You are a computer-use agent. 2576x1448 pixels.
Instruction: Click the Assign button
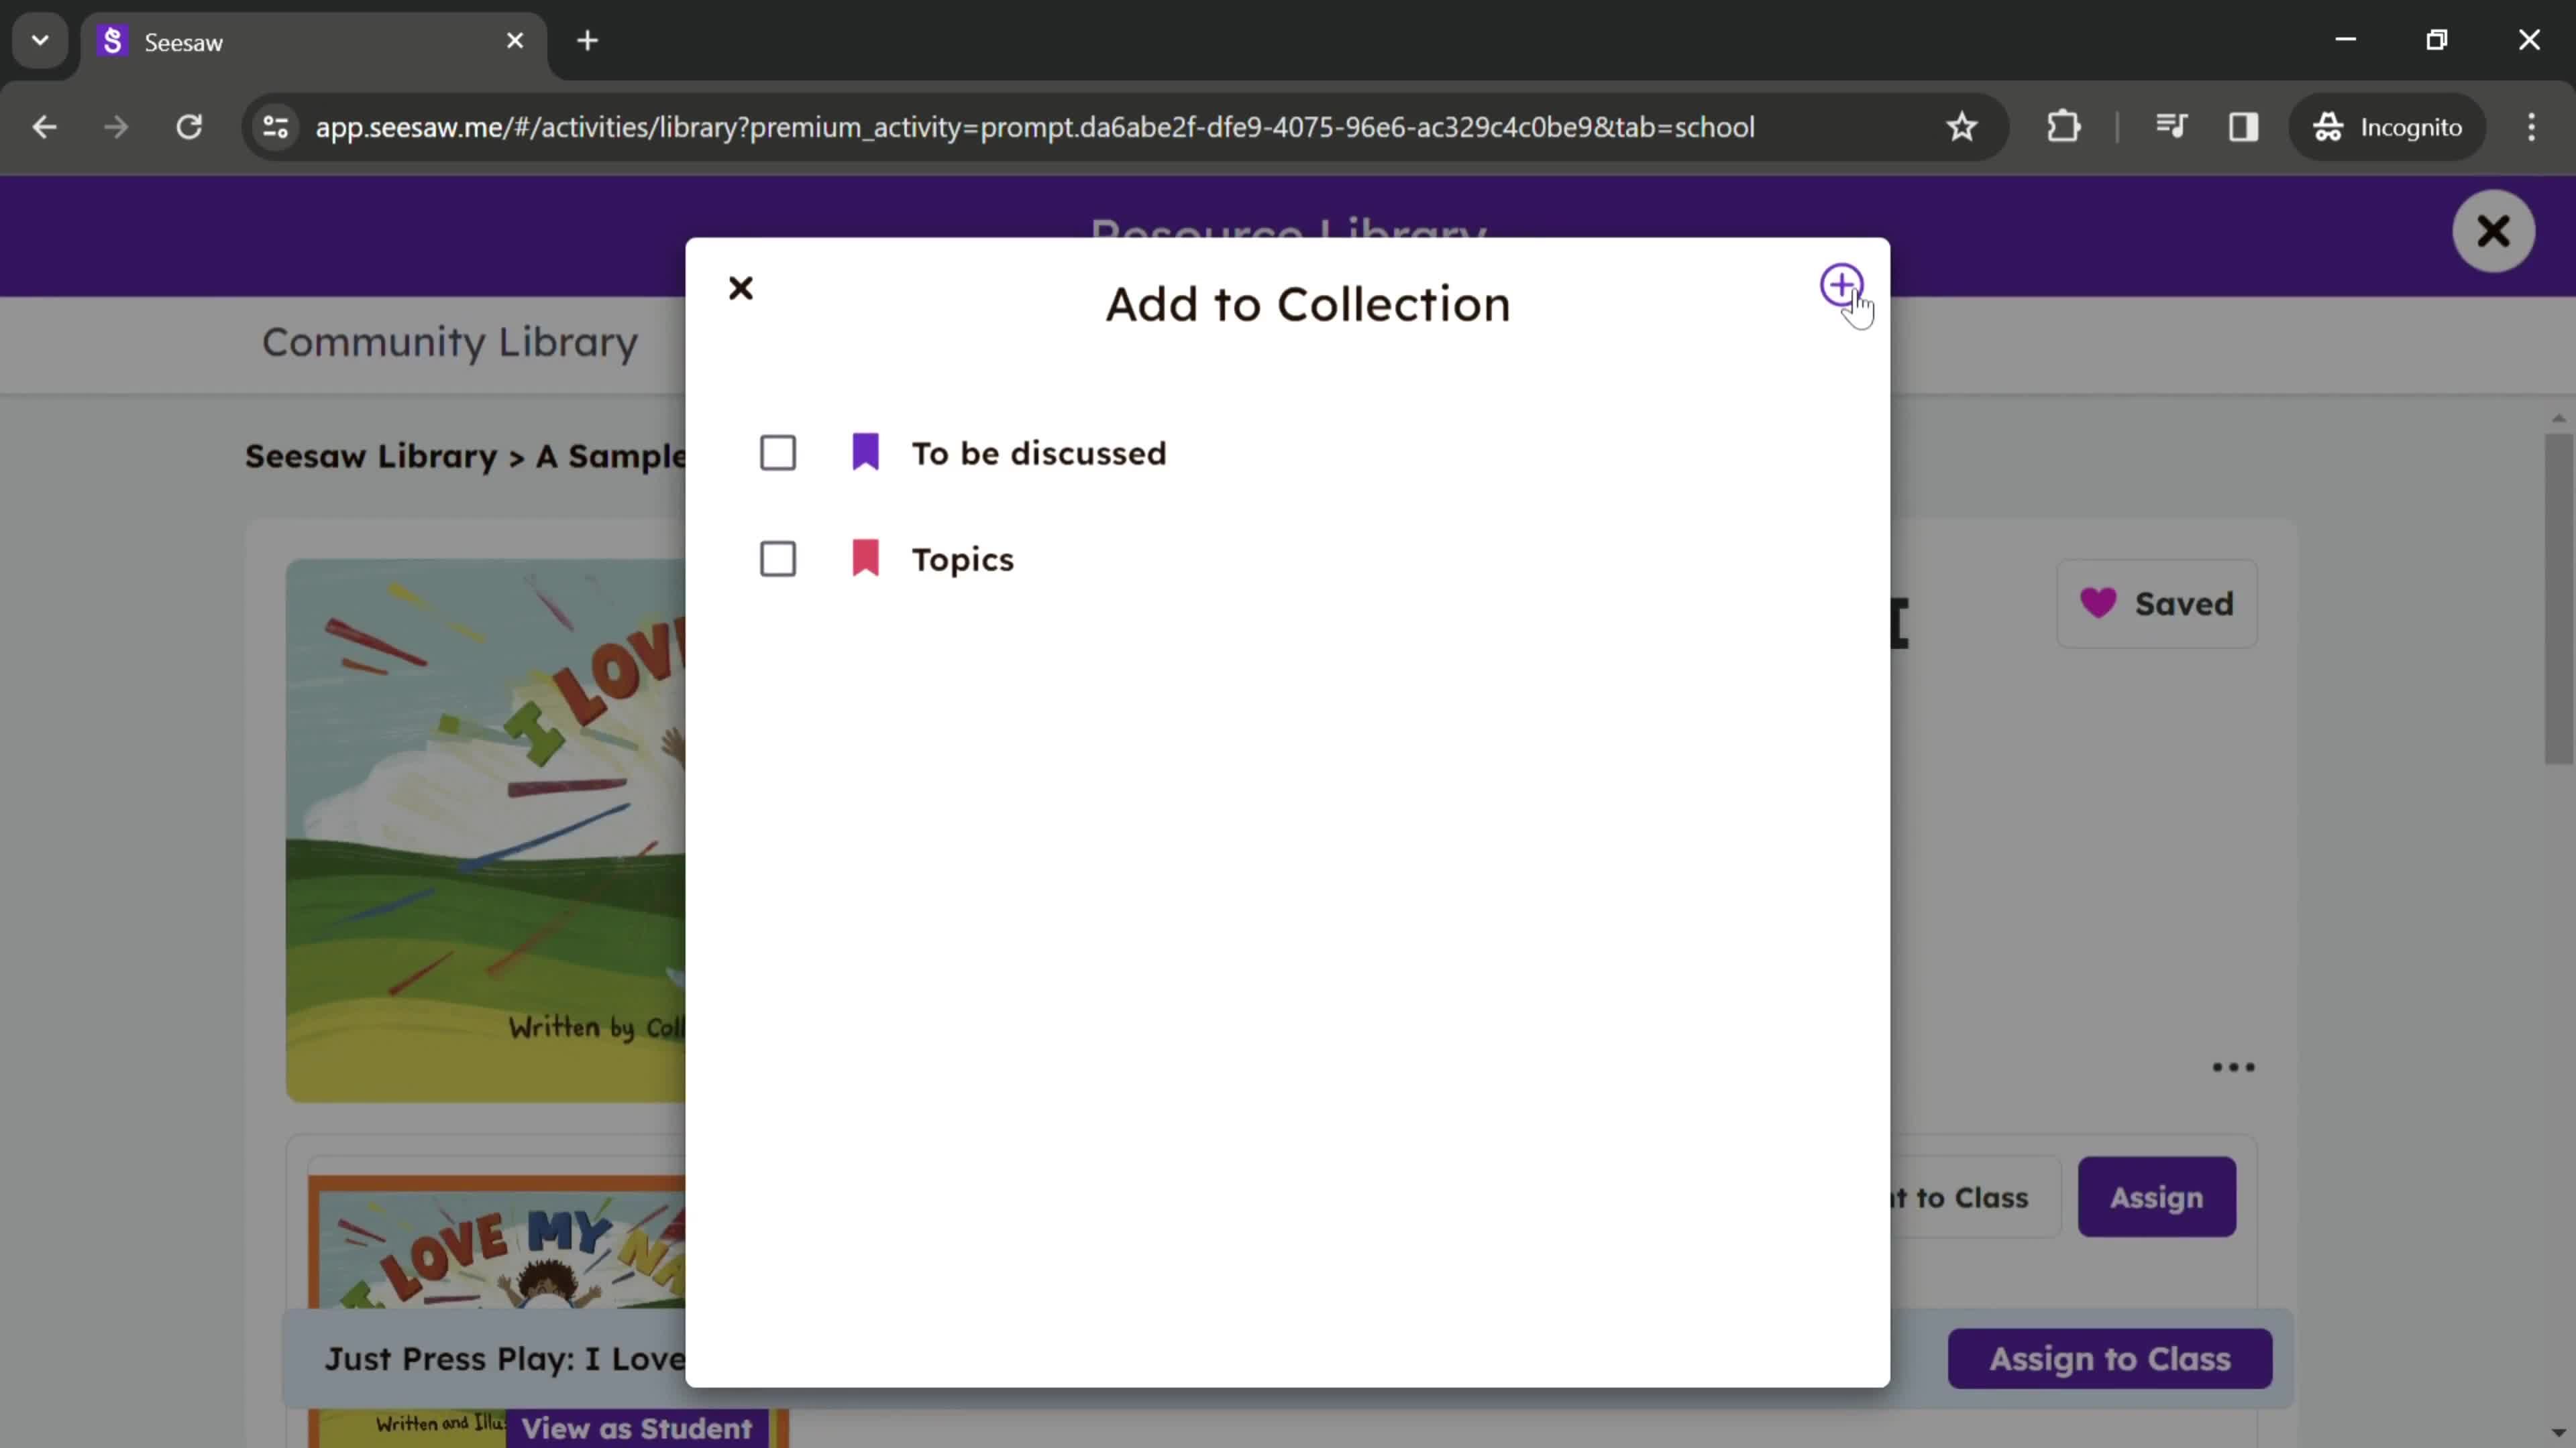click(x=2157, y=1197)
